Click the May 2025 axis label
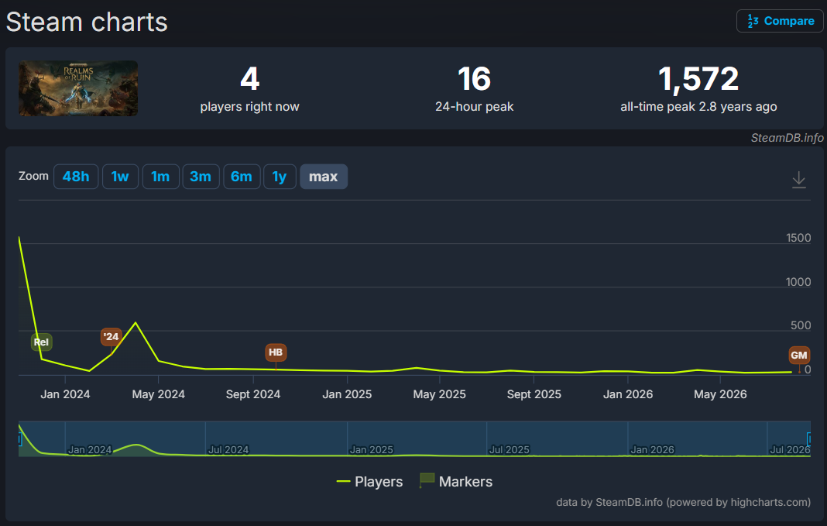827x526 pixels. coord(439,394)
